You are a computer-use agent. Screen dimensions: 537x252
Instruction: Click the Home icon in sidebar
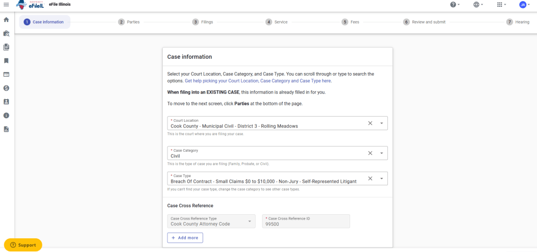6,19
